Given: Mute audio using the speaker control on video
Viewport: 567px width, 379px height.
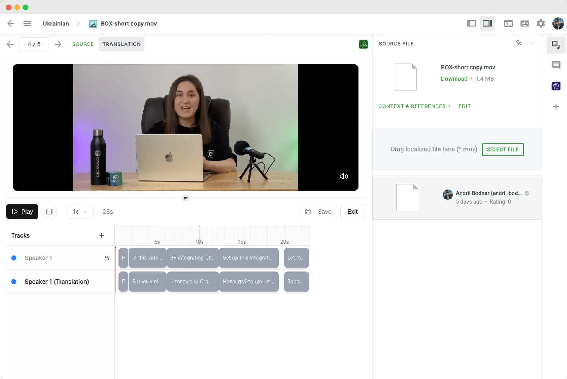Looking at the screenshot, I should (343, 176).
